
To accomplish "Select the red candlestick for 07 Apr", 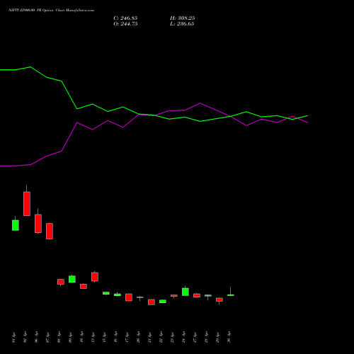I will (50, 231).
